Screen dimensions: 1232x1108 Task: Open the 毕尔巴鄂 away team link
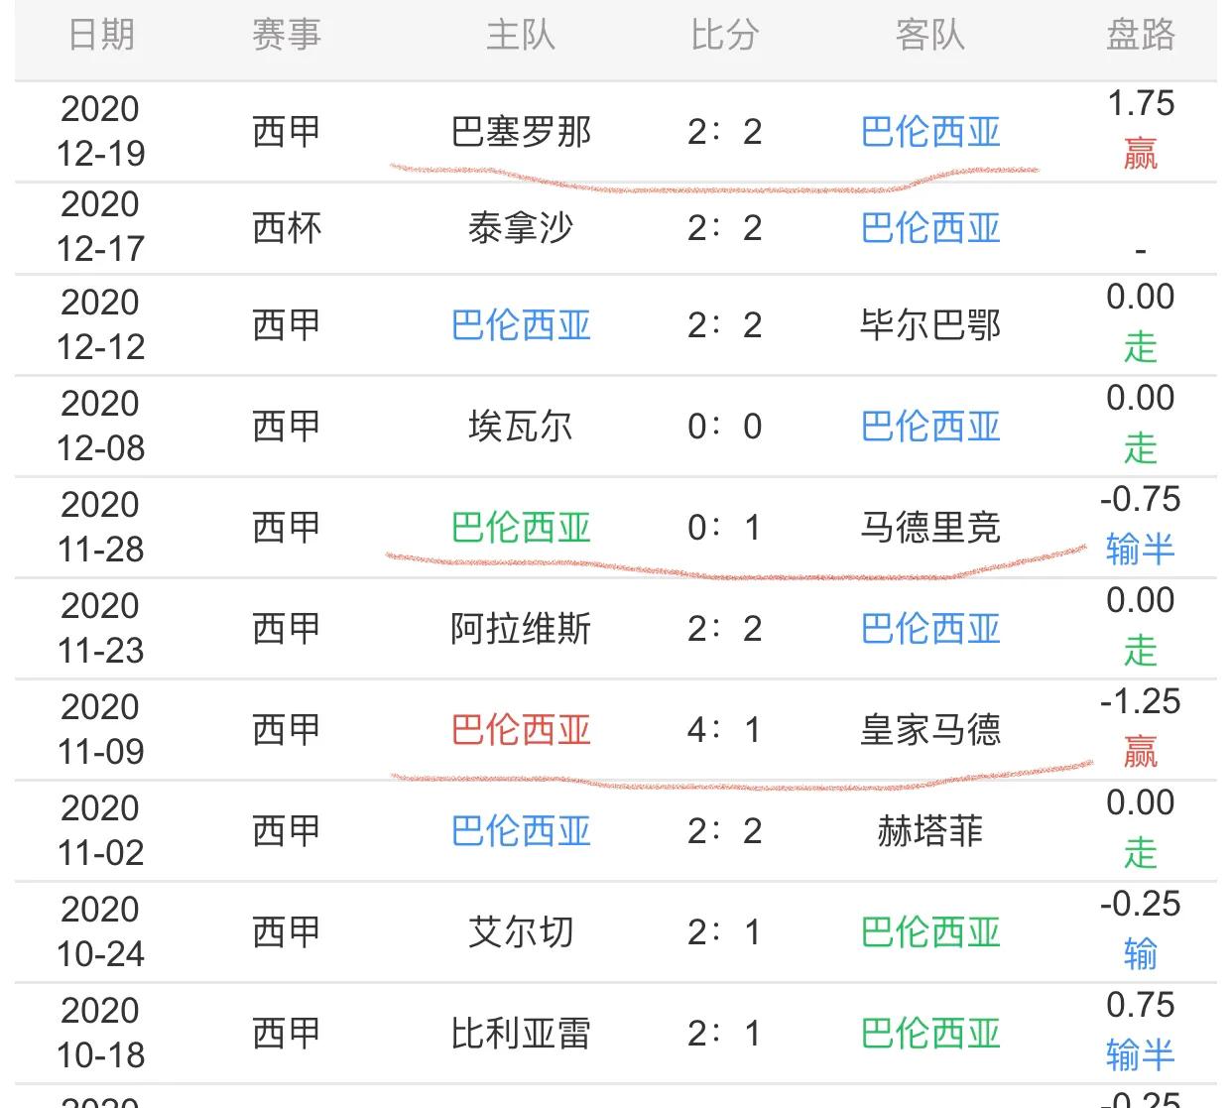[x=930, y=325]
